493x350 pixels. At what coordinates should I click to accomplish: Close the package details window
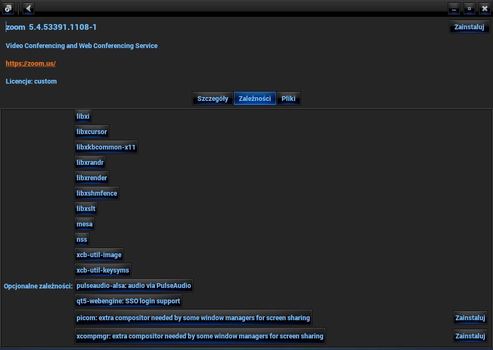(x=484, y=9)
